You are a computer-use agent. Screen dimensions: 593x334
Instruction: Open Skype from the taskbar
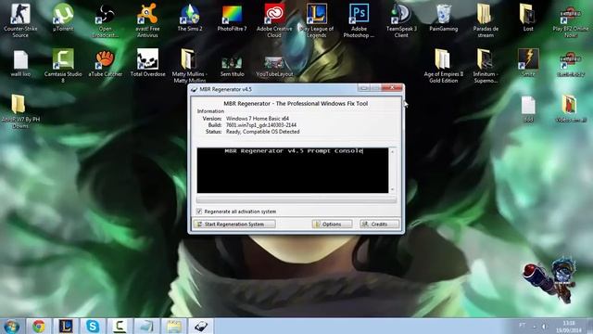pyautogui.click(x=93, y=326)
